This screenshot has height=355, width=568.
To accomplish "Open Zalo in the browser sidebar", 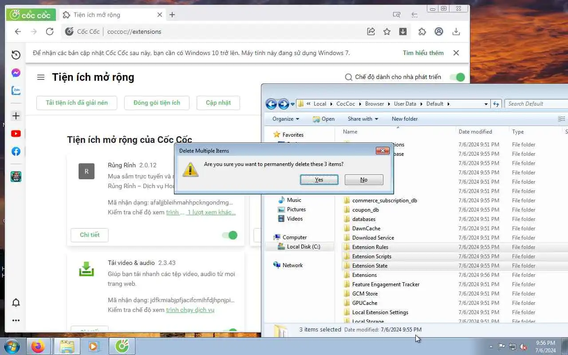I will pyautogui.click(x=16, y=91).
